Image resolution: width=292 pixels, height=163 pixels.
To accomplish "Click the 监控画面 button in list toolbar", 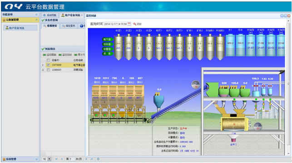I will point(49,55).
